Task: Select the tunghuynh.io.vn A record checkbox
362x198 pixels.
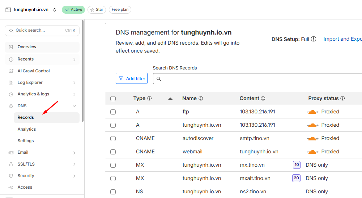Action: [113, 125]
